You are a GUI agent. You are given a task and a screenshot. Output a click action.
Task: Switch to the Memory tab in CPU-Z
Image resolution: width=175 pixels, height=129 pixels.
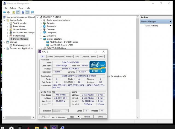69,57
